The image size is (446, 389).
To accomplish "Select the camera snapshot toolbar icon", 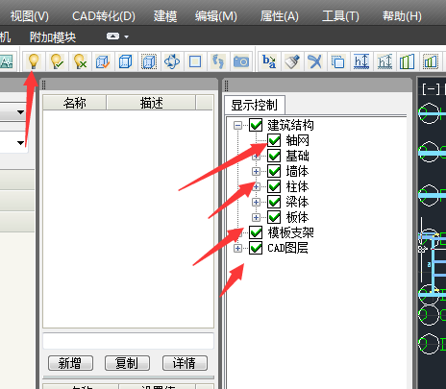I will [241, 61].
